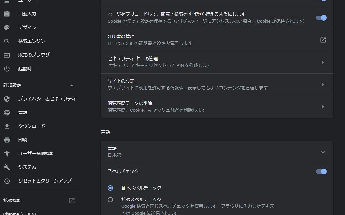Toggle the ページをプリロード switch
Screen dimensions: 345x215
click(321, 18)
